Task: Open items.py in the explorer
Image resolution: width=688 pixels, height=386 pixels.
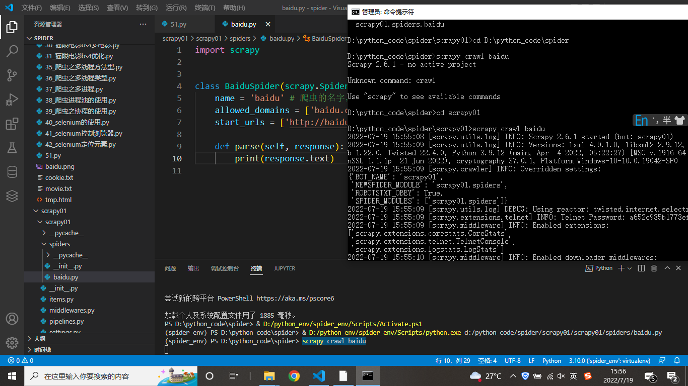Action: [89, 300]
